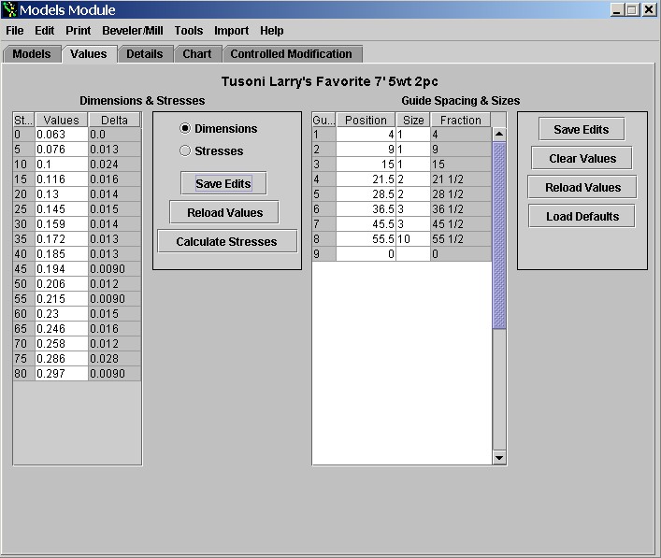Open the Beveler/Mill menu
The width and height of the screenshot is (661, 558).
click(132, 31)
